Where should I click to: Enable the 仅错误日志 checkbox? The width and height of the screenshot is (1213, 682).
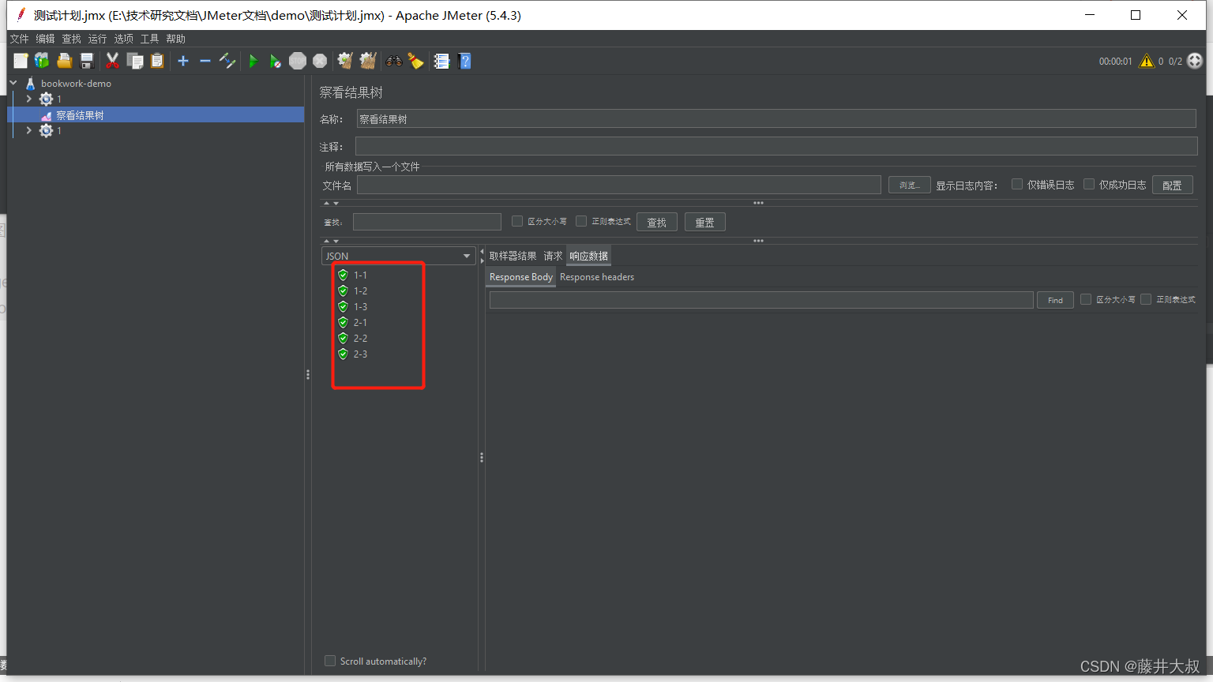coord(1017,184)
